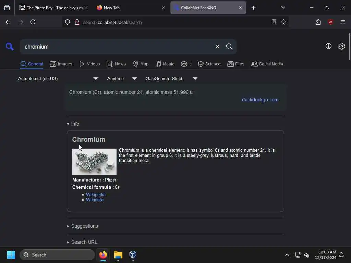The image size is (351, 263).
Task: Open muted volume tray icon
Action: [x=307, y=255]
